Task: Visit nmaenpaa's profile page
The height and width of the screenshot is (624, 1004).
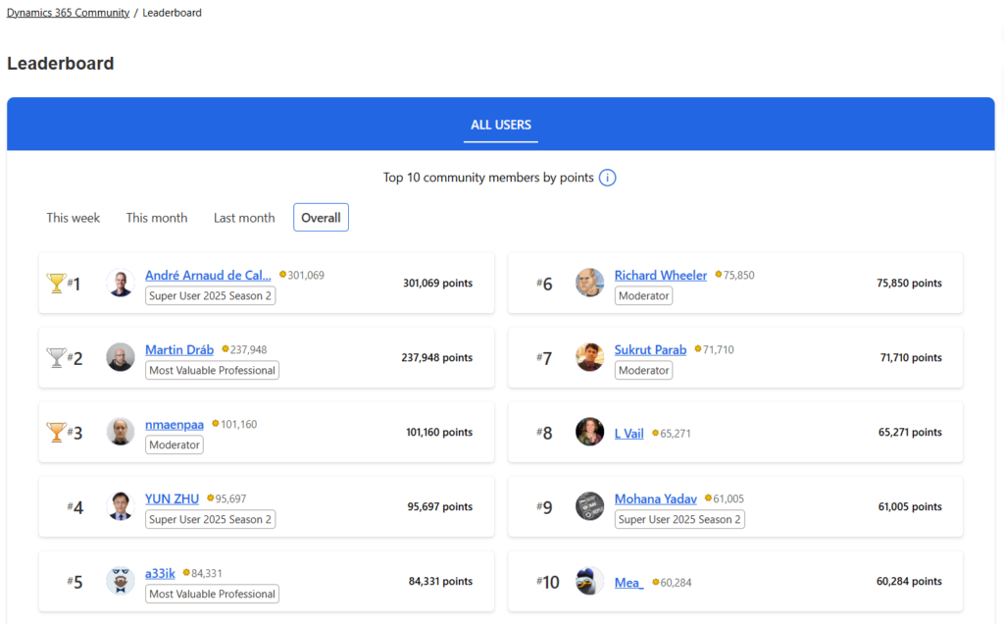Action: point(175,424)
